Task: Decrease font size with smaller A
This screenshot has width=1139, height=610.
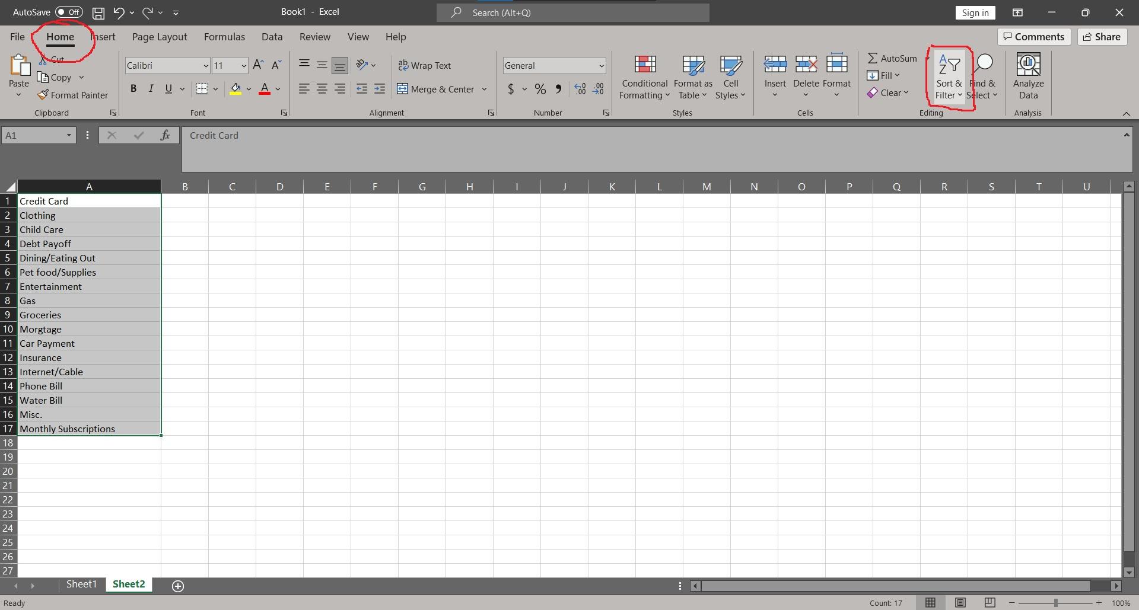Action: coord(276,65)
